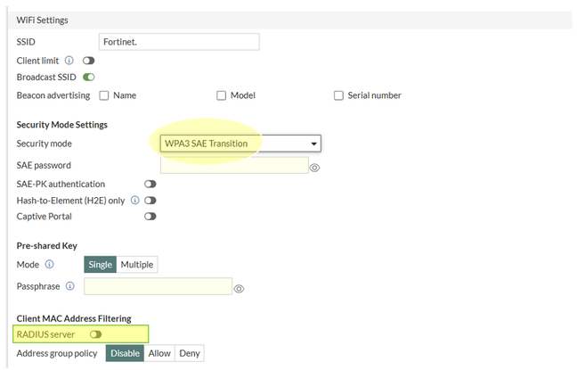
Task: Check the Name beacon advertising box
Action: (x=104, y=95)
